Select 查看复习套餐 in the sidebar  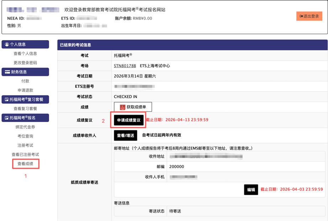tap(25, 109)
